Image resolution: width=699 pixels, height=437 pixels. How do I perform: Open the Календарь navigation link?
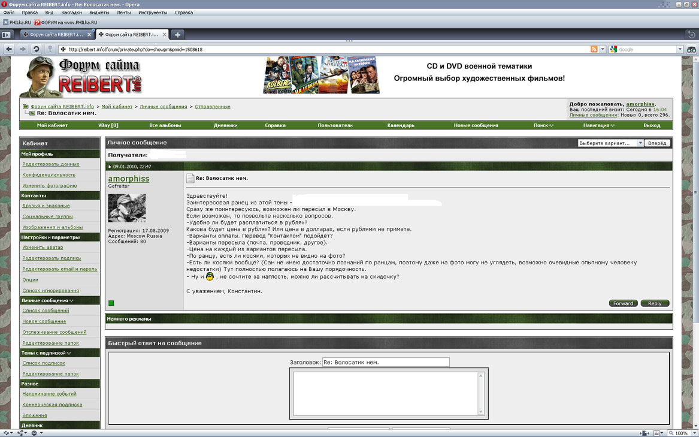401,125
